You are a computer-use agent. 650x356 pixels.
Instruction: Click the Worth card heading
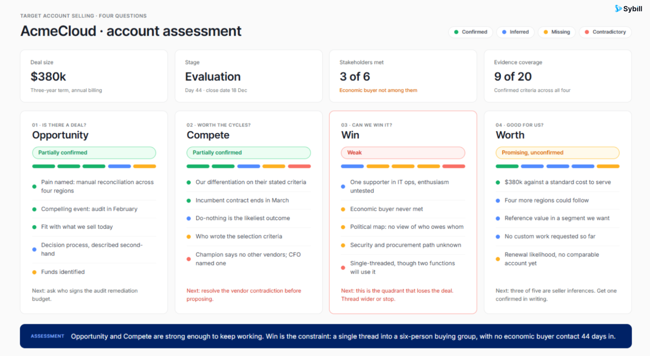click(x=510, y=135)
